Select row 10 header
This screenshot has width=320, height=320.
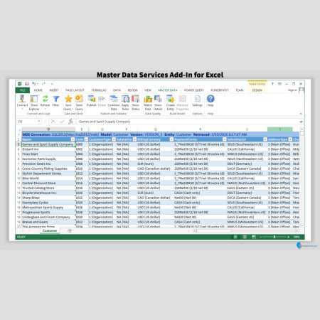pyautogui.click(x=18, y=178)
